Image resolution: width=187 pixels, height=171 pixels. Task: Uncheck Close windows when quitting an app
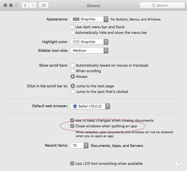tap(72, 126)
